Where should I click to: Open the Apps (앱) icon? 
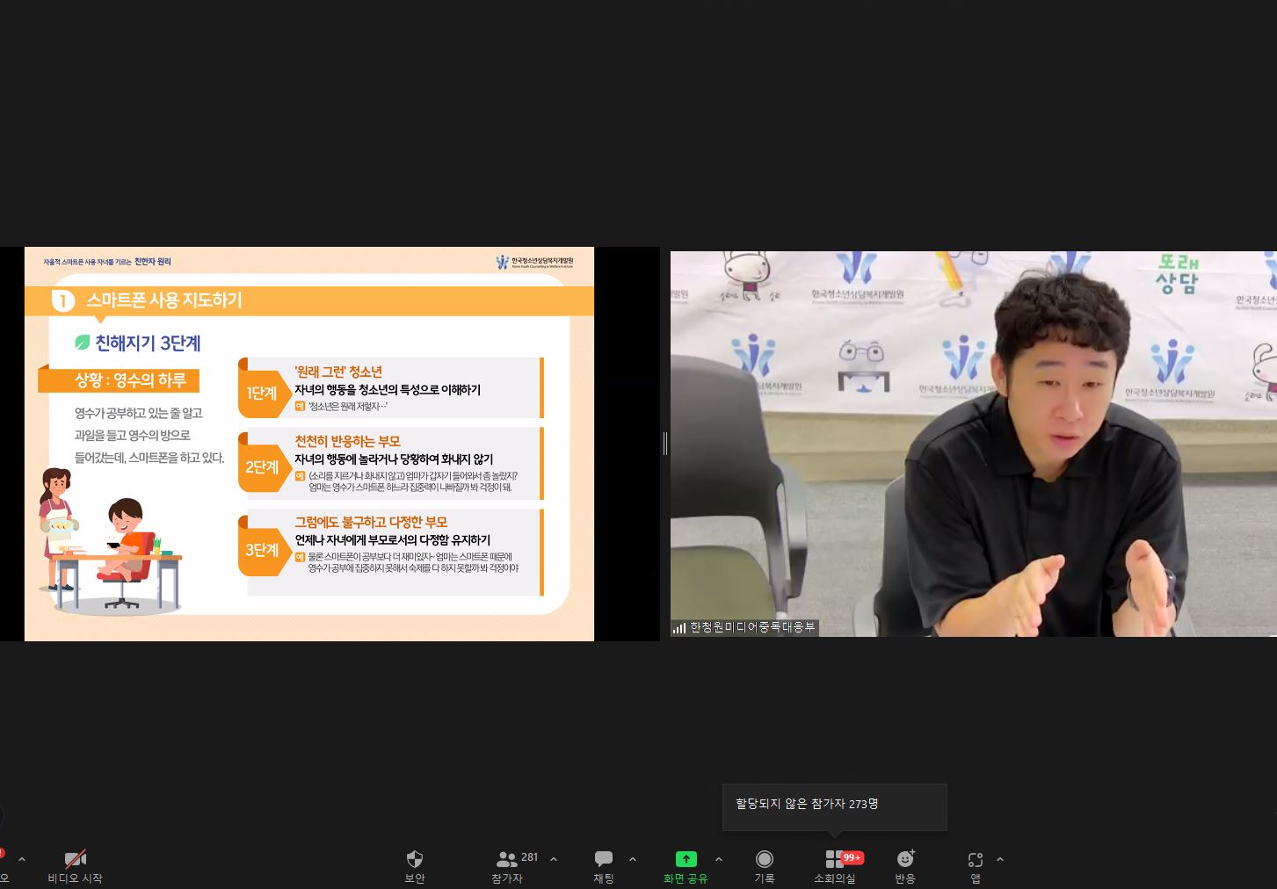pos(975,860)
